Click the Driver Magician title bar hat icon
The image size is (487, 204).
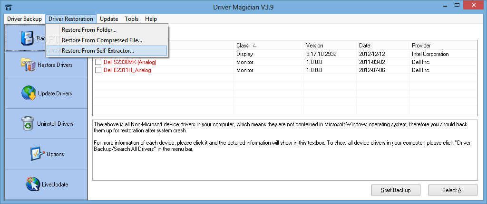pyautogui.click(x=9, y=7)
